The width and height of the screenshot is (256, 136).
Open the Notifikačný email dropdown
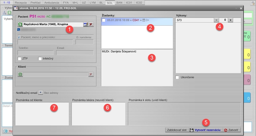coord(40,93)
